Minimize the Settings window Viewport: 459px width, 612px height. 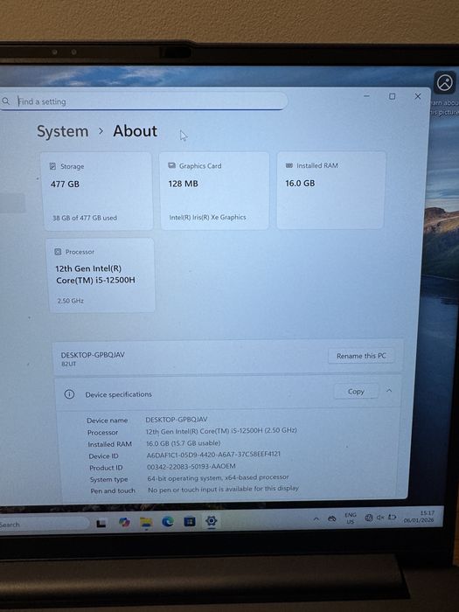pyautogui.click(x=366, y=96)
